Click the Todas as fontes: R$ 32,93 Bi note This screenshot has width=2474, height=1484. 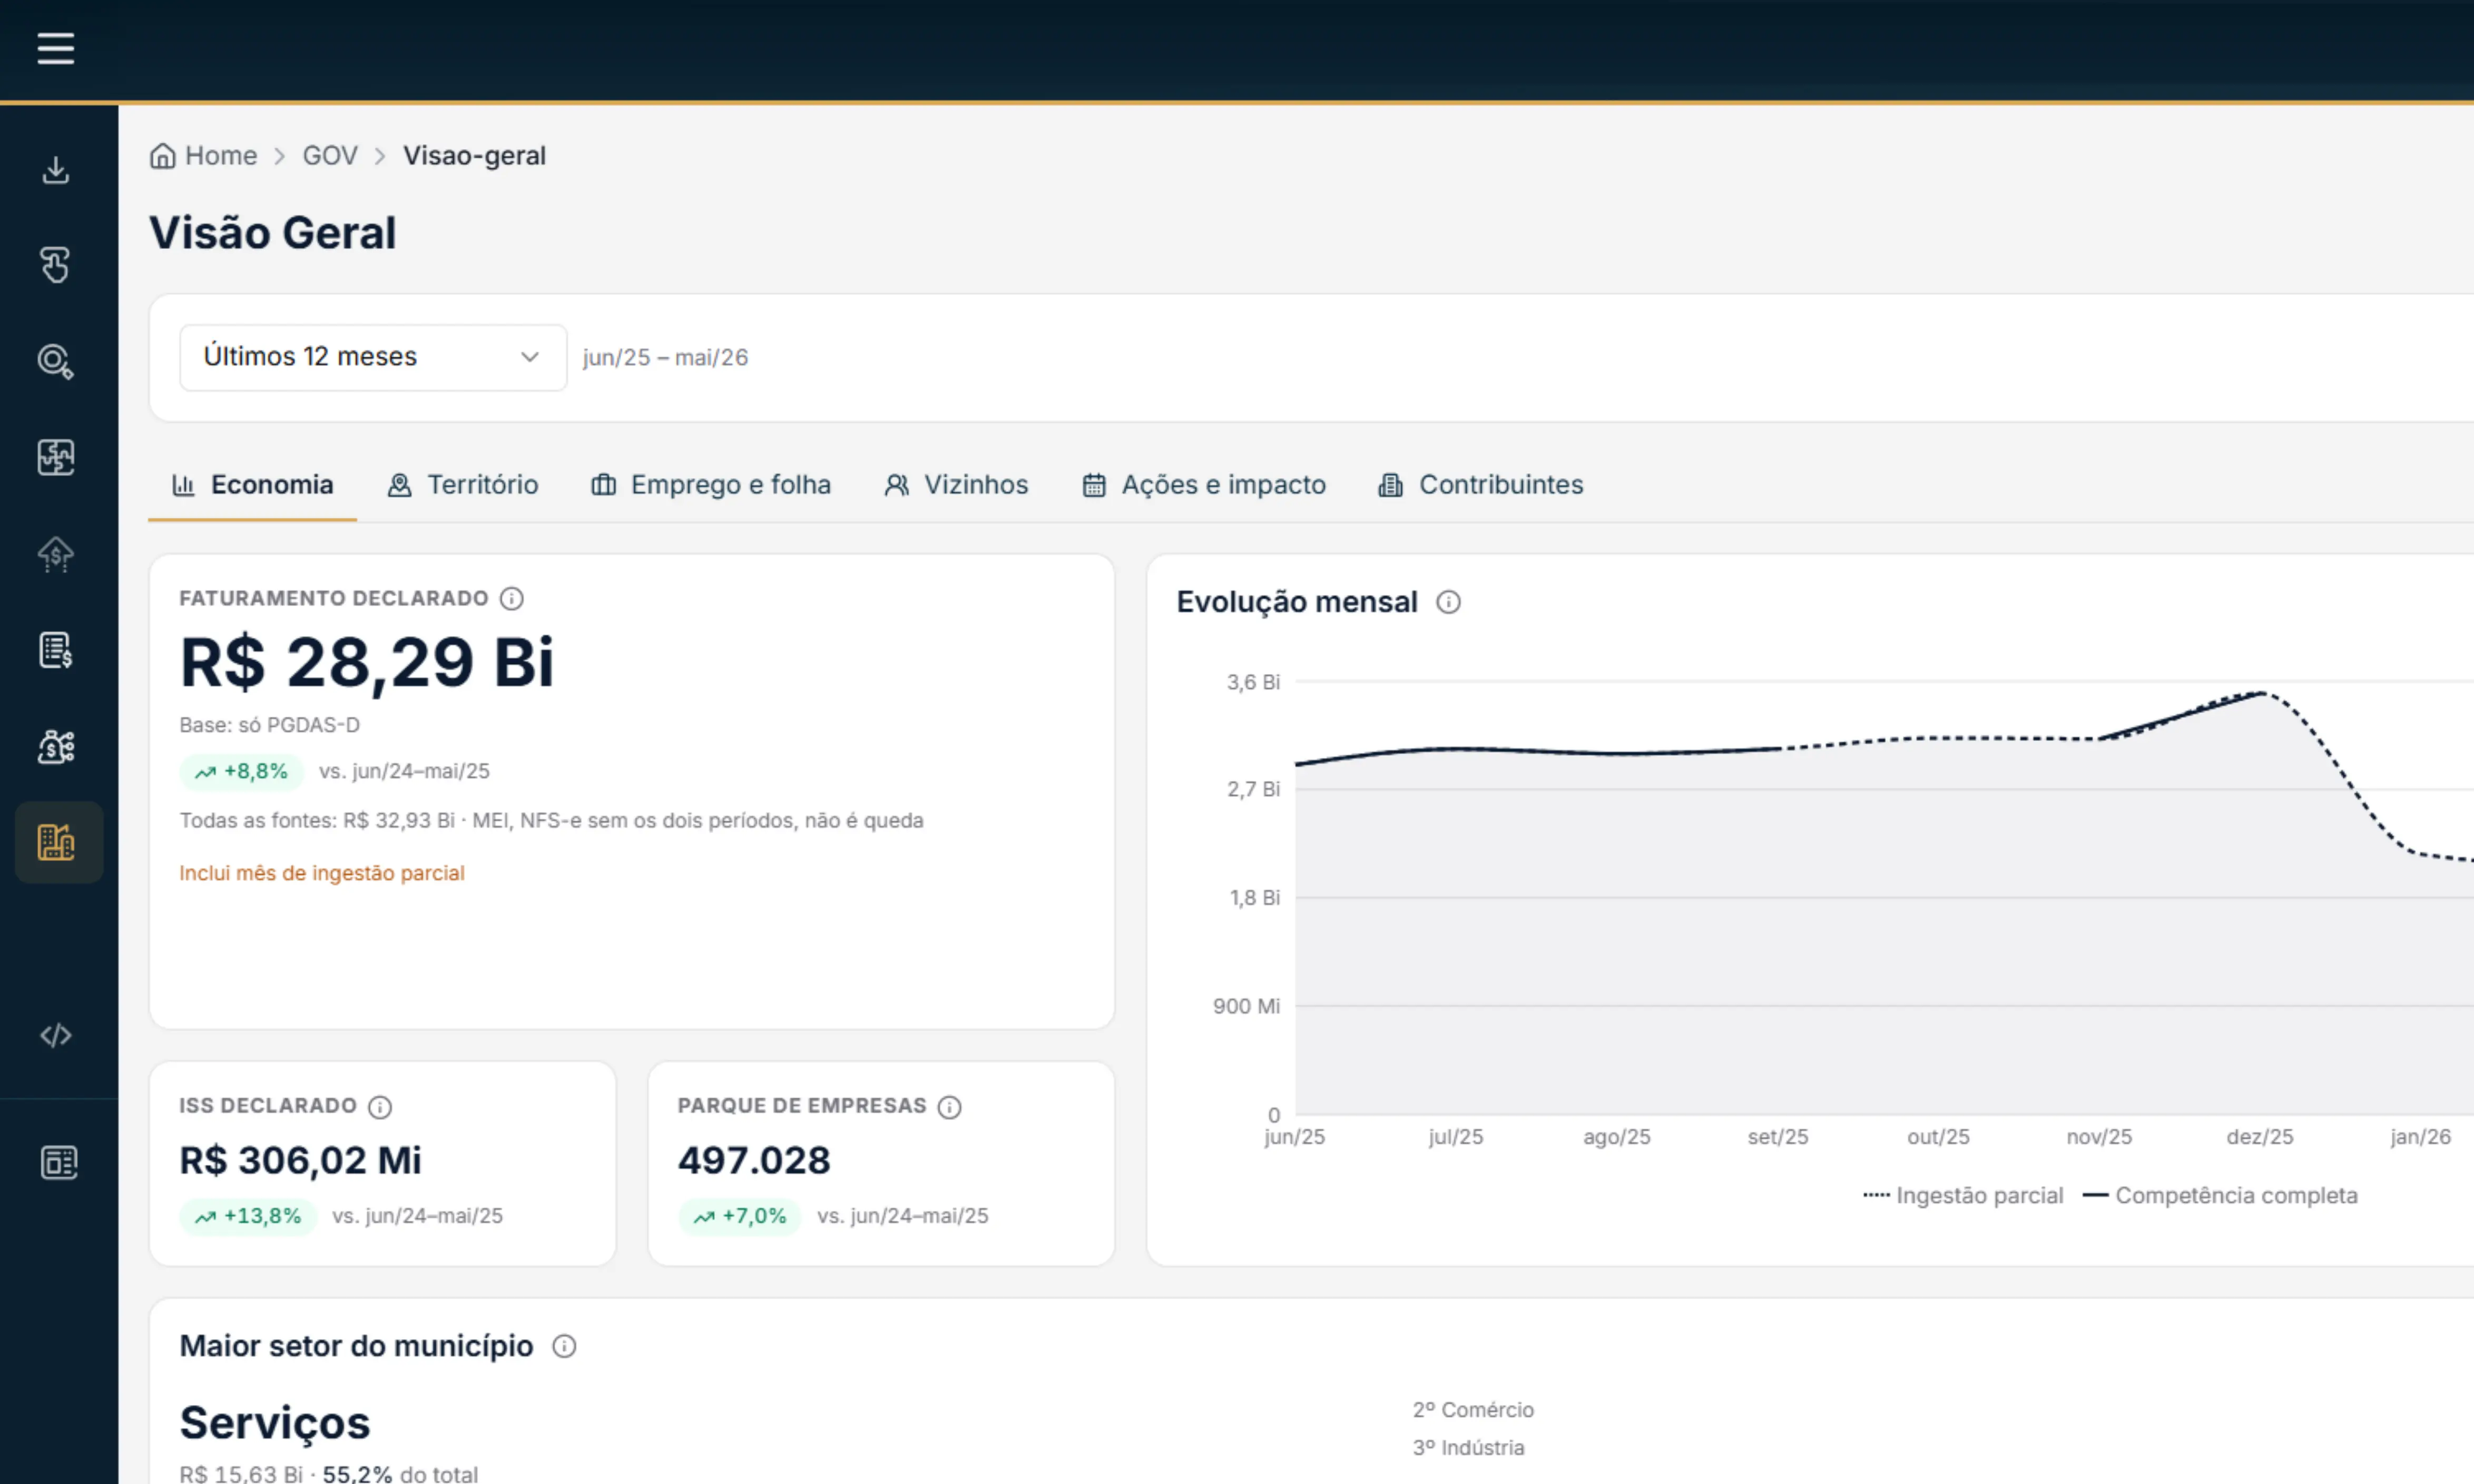(551, 821)
